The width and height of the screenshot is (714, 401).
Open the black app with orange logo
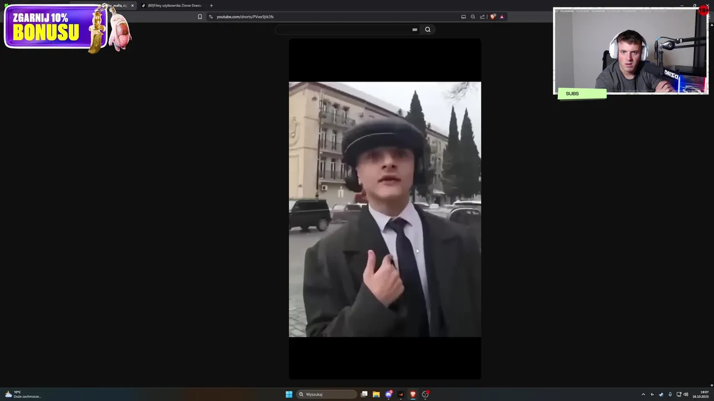tap(401, 394)
